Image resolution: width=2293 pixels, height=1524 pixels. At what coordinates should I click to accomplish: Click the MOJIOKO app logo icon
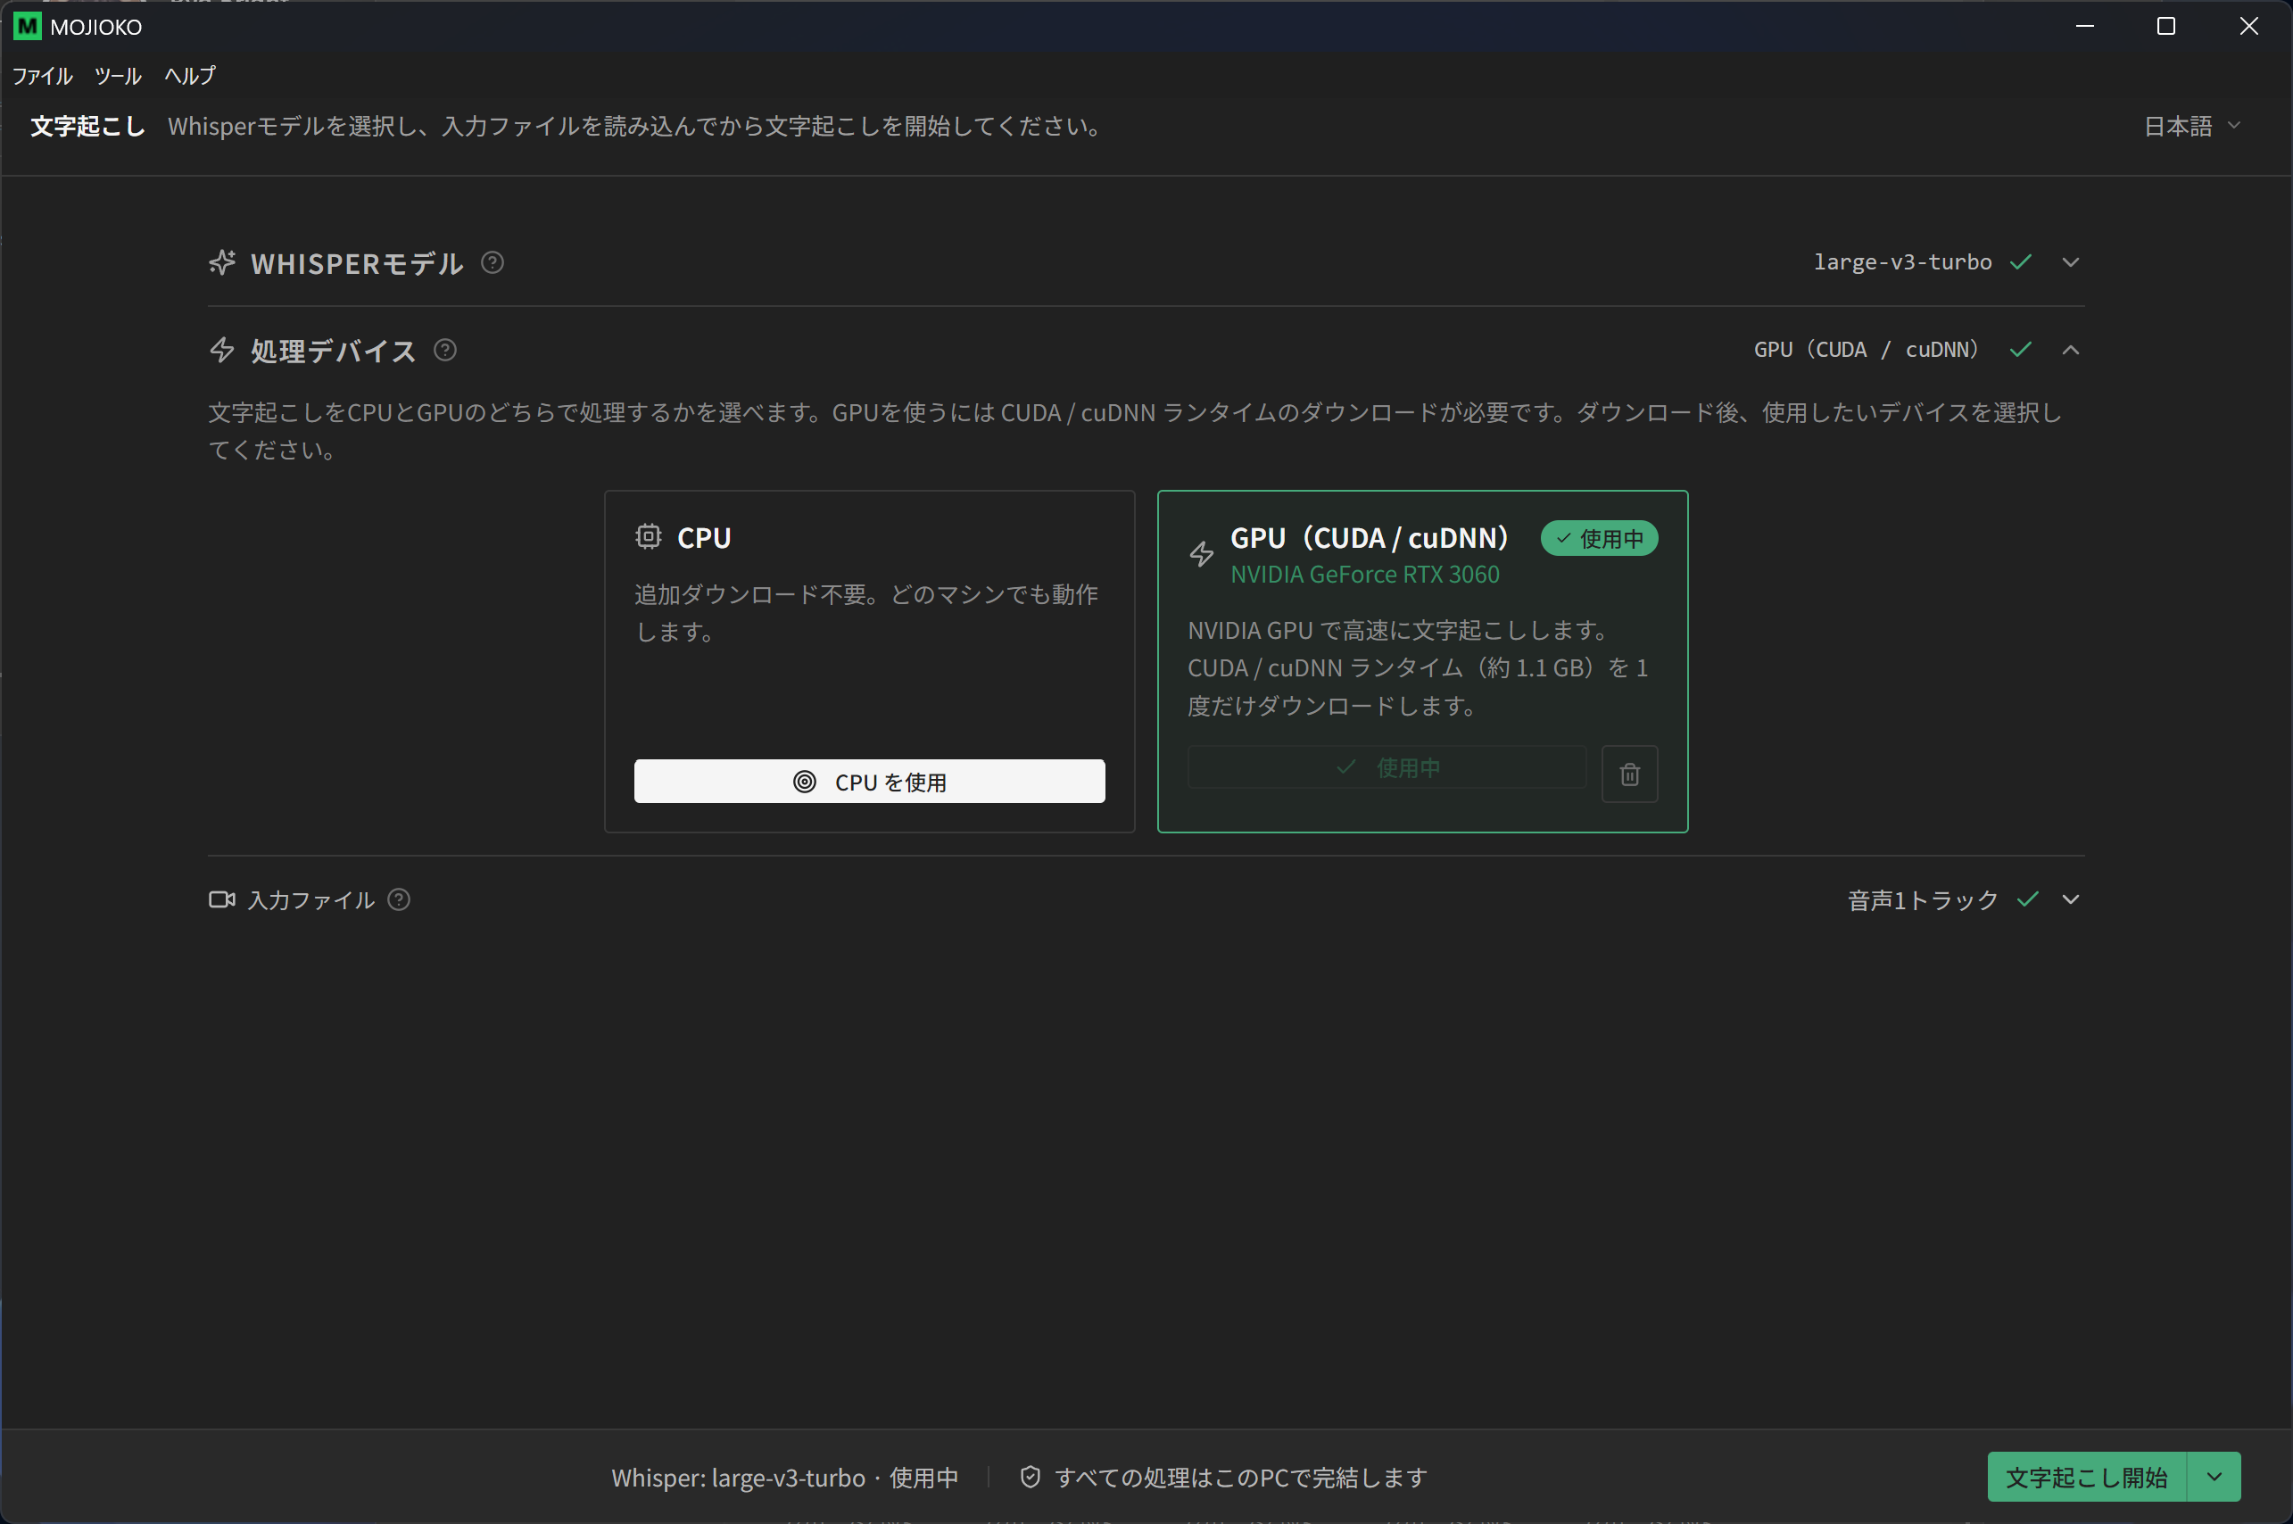27,26
